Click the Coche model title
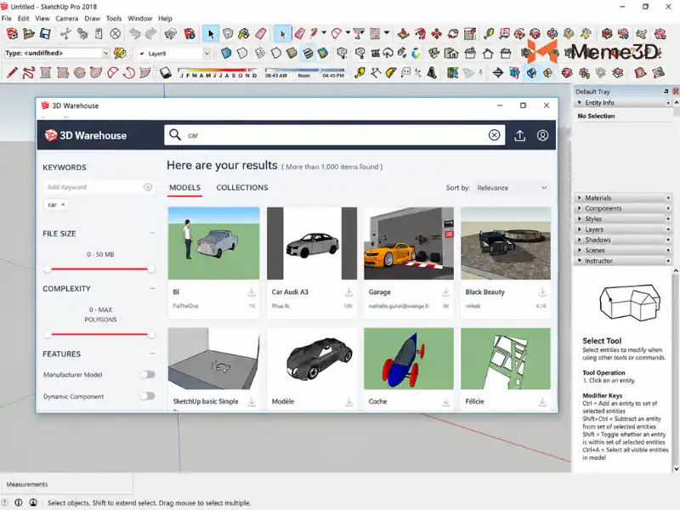Viewport: 680px width, 510px height. [x=377, y=401]
